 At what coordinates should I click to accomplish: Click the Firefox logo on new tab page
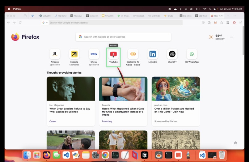25,37
